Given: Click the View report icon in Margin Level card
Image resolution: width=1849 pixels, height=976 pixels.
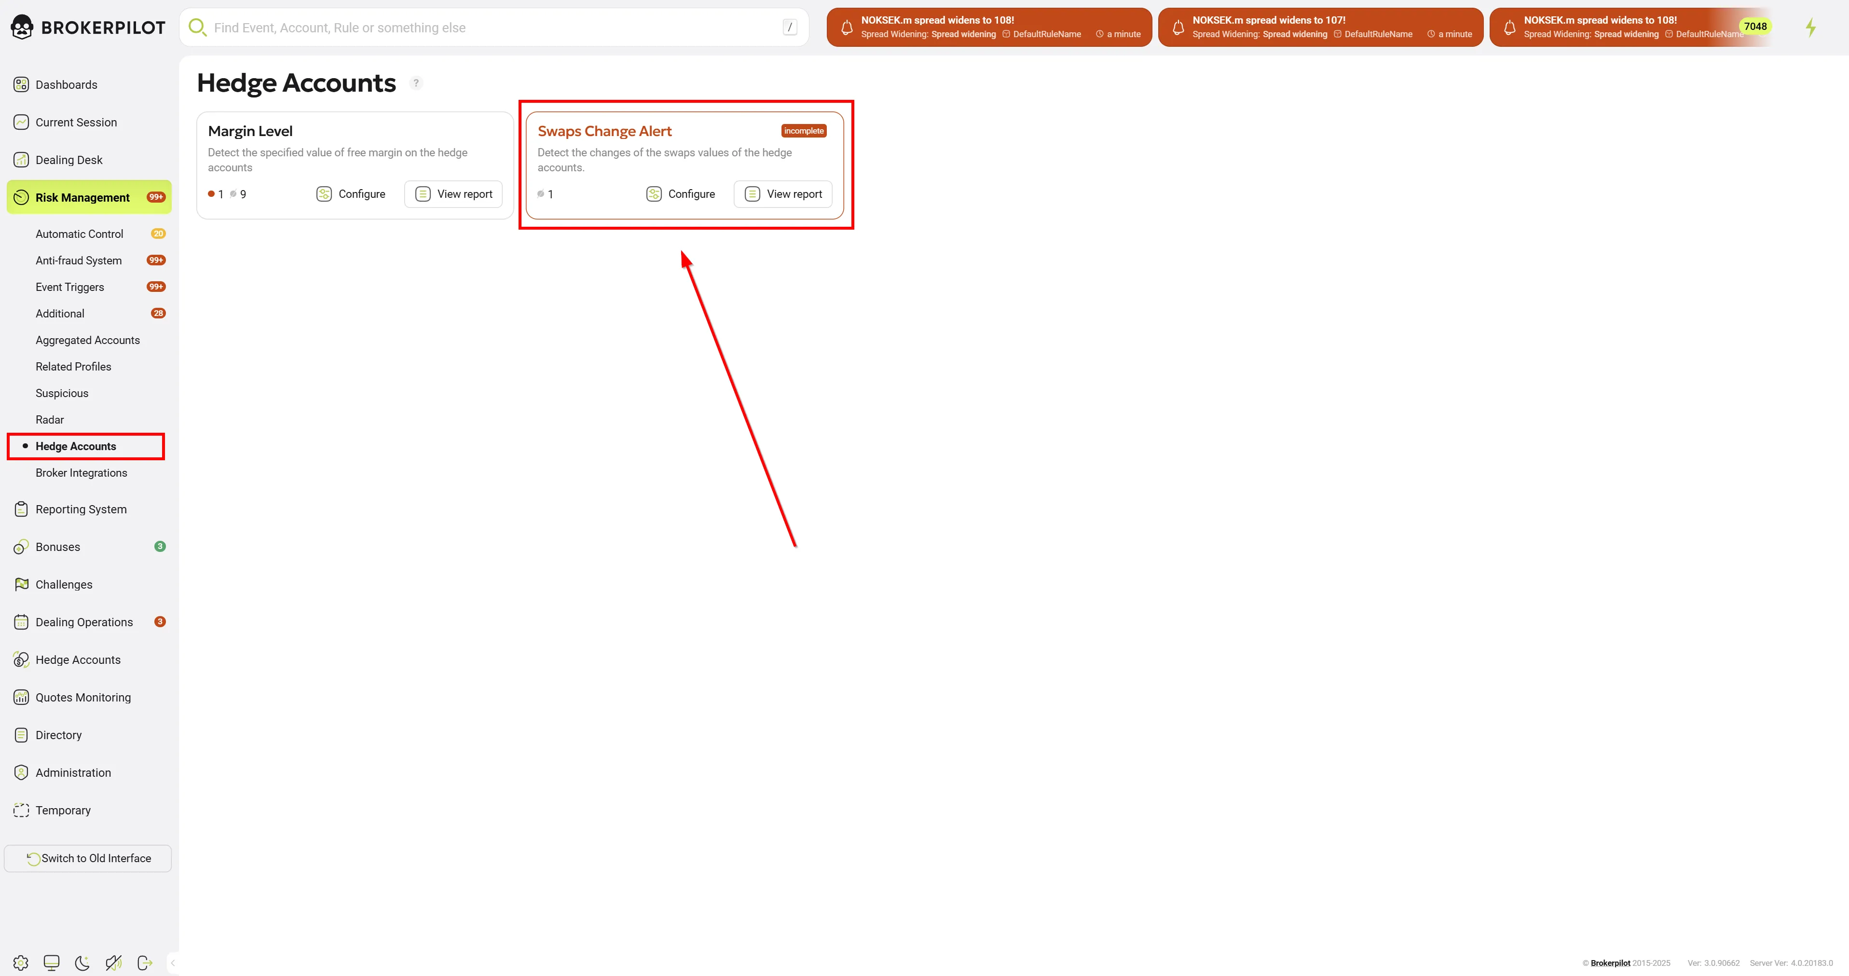Looking at the screenshot, I should [423, 194].
